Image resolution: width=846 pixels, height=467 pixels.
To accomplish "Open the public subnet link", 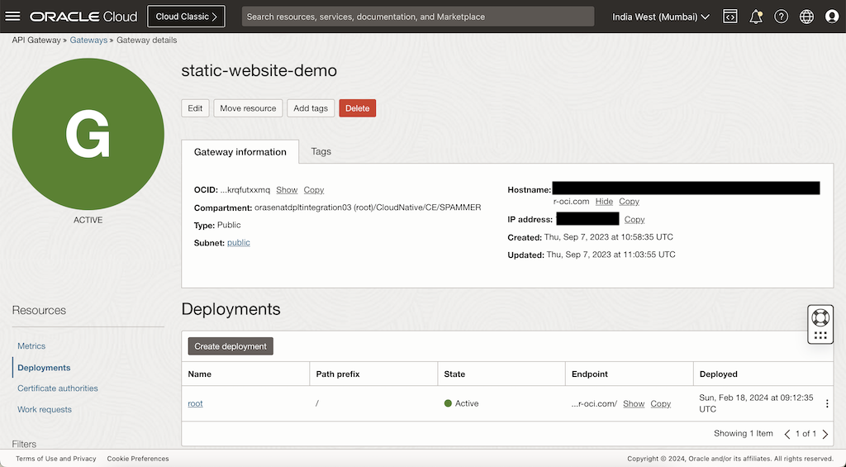I will click(239, 242).
